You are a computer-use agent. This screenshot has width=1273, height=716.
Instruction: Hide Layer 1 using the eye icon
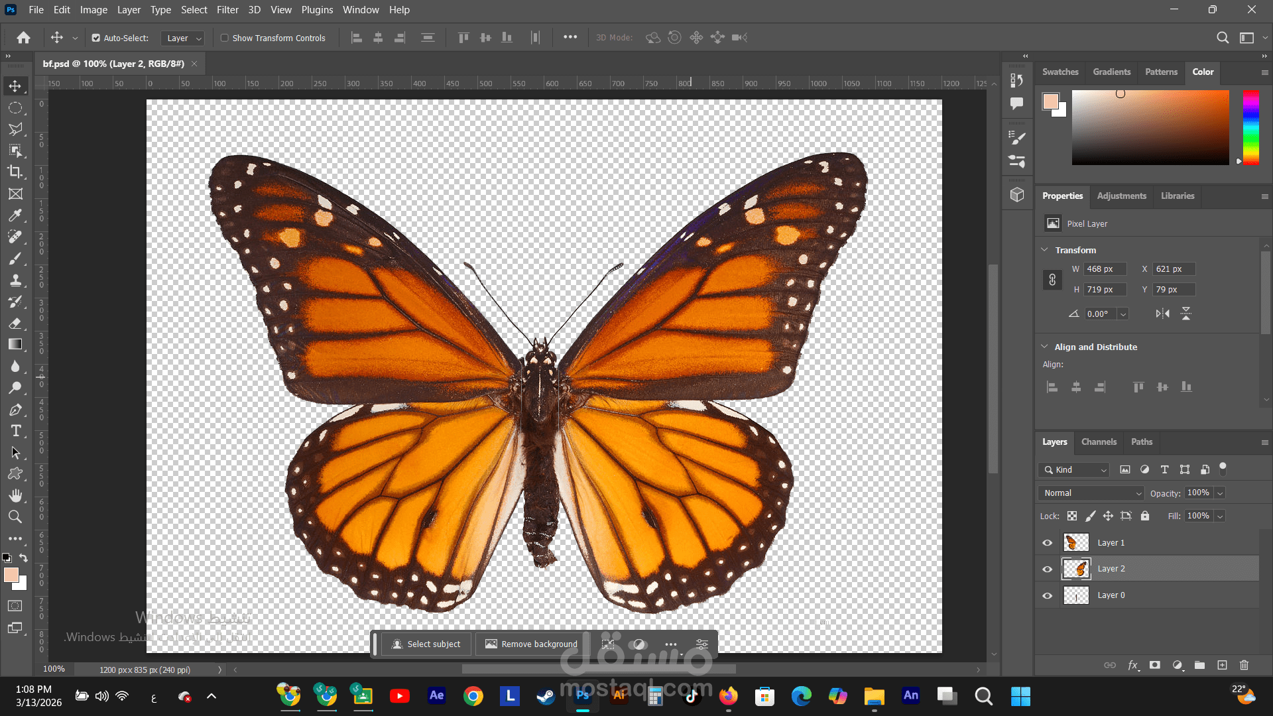(1048, 543)
